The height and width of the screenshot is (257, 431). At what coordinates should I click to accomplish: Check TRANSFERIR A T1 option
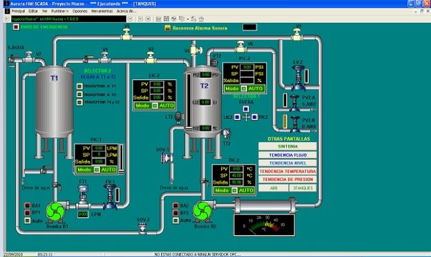tap(79, 86)
